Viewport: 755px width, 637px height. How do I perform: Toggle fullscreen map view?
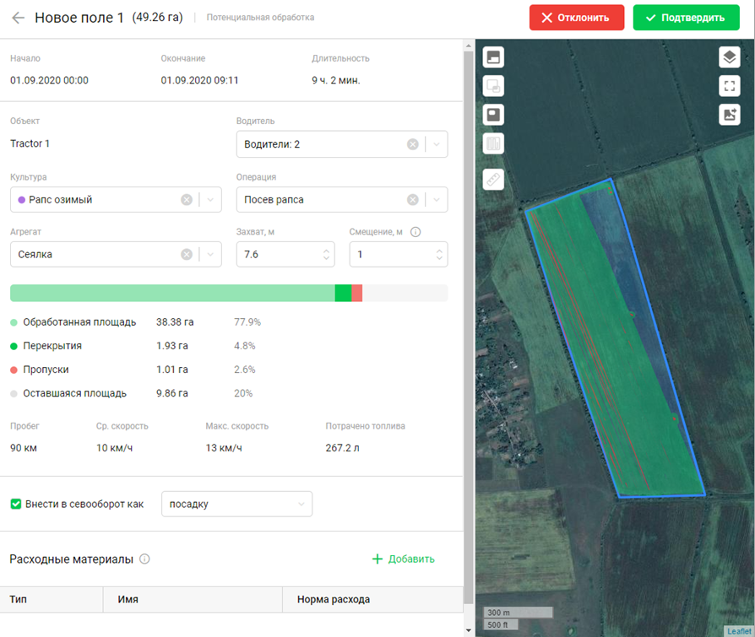[730, 86]
